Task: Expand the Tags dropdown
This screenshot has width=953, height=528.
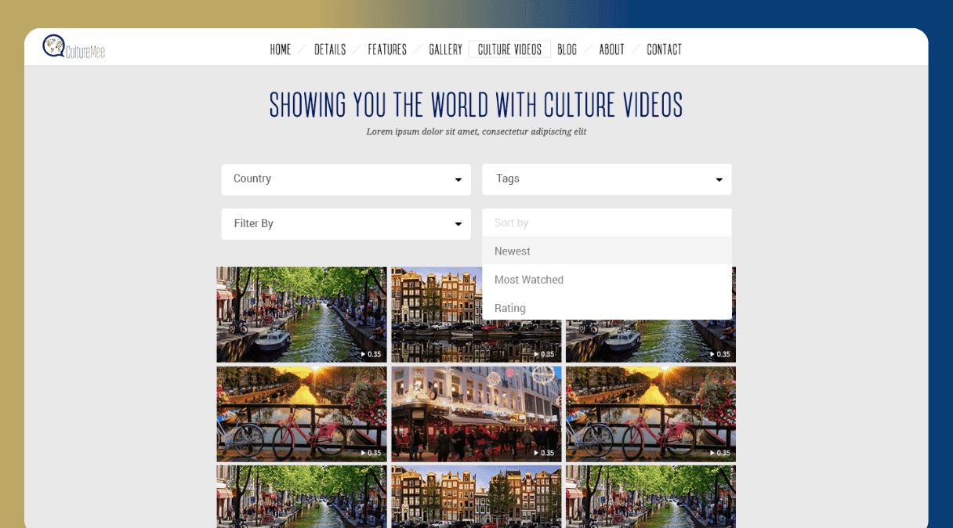Action: pyautogui.click(x=607, y=179)
